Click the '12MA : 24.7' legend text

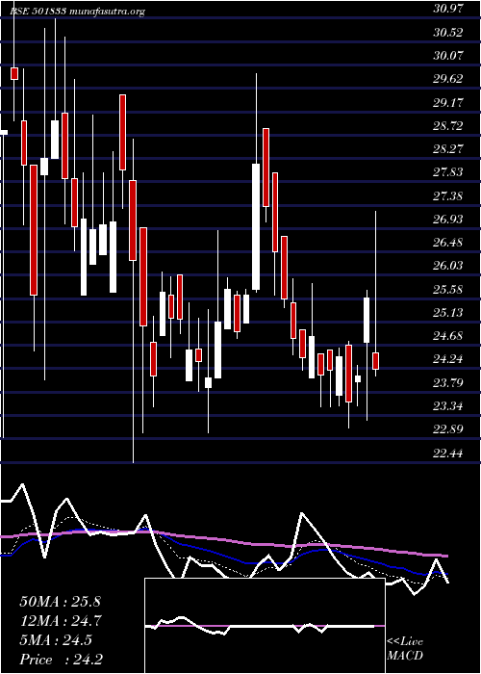coord(60,621)
